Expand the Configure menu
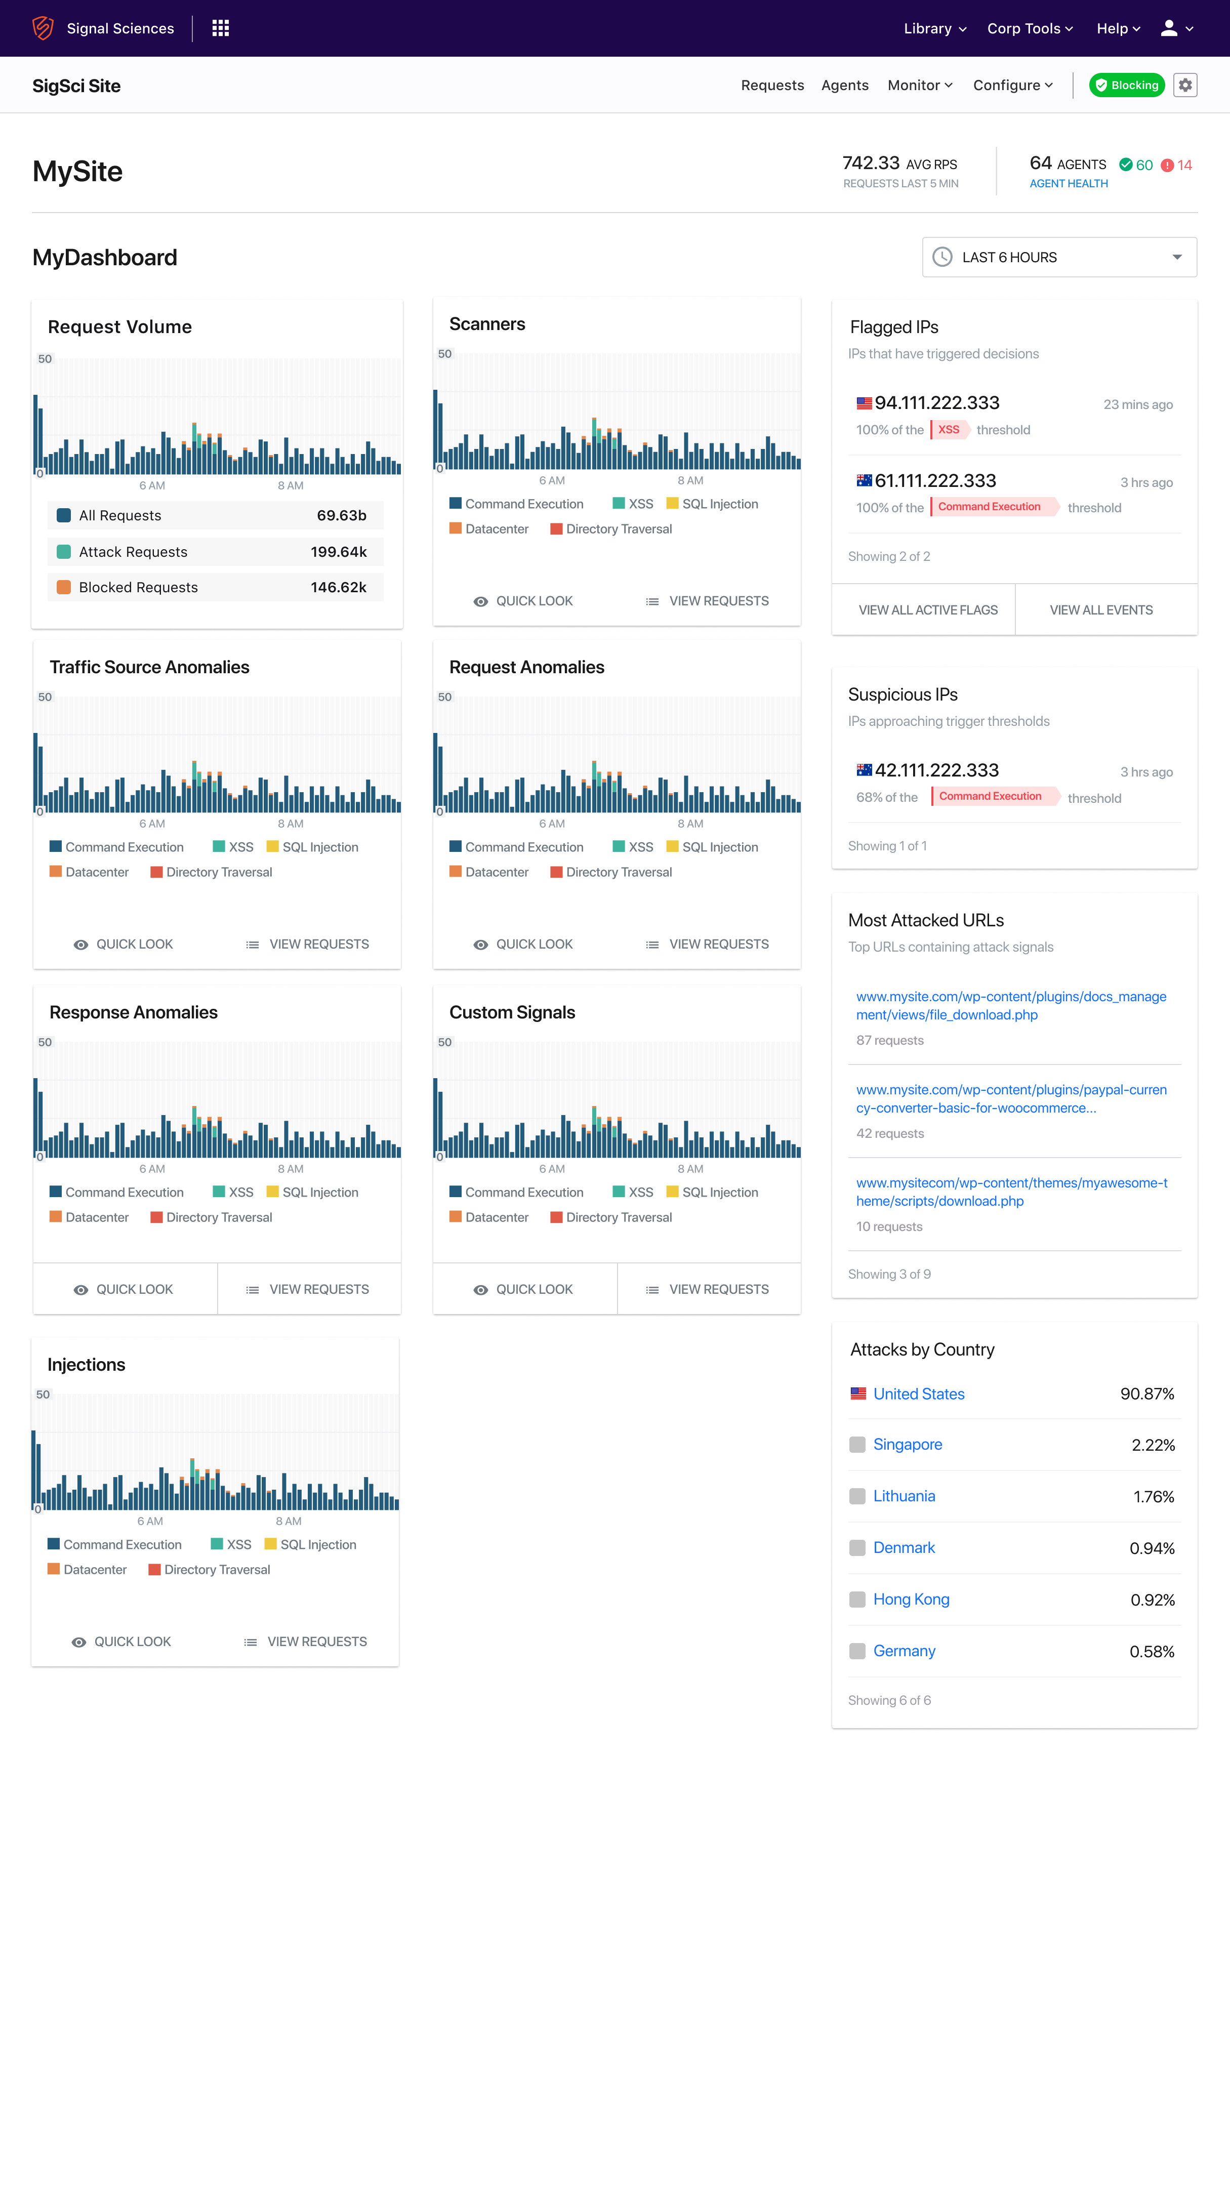 (x=1013, y=85)
